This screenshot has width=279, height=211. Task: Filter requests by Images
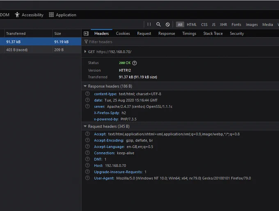[252, 25]
